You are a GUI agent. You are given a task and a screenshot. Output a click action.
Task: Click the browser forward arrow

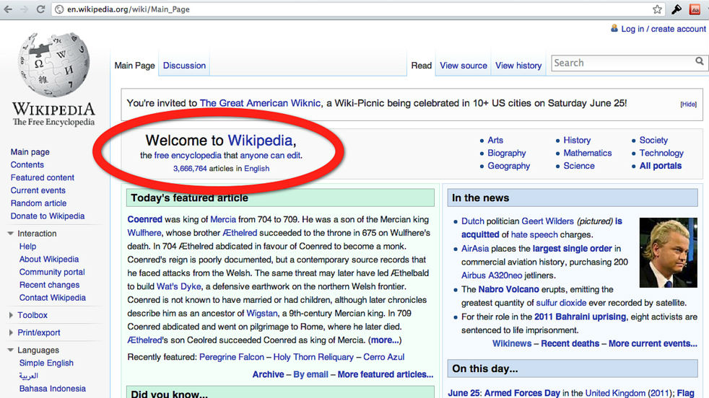click(x=26, y=10)
